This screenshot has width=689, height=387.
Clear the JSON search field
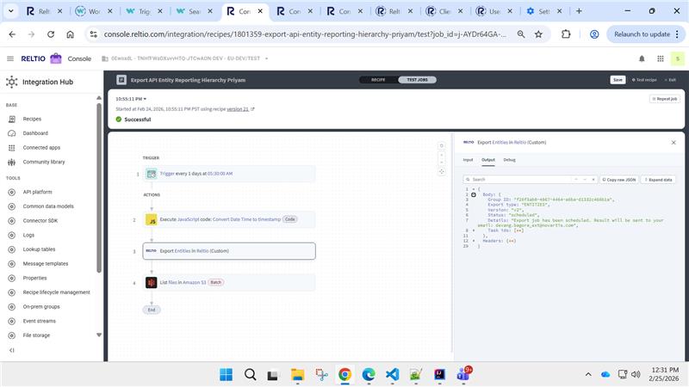[593, 180]
